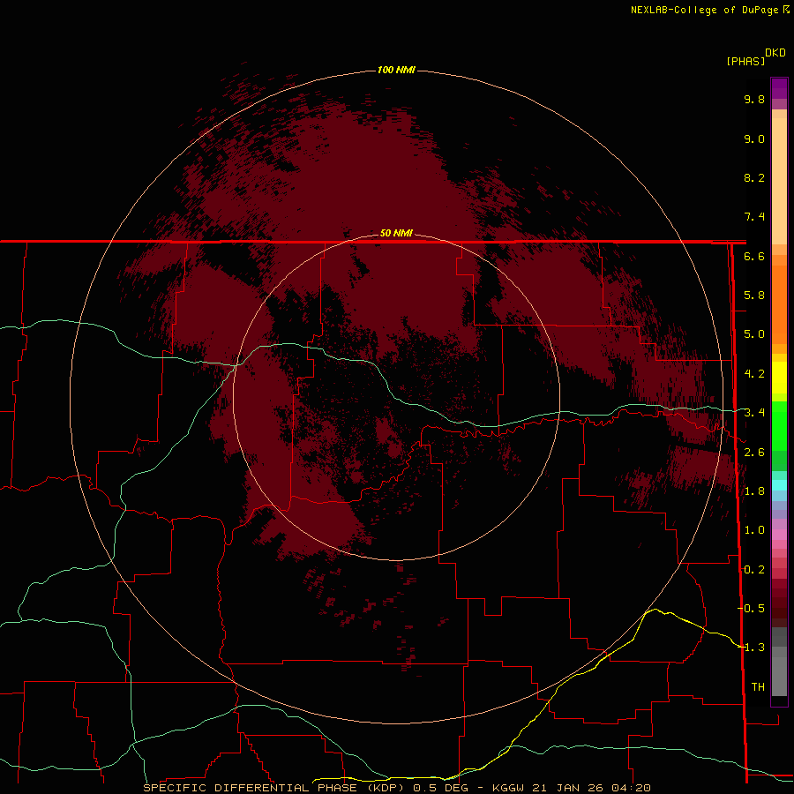Click the 4.2 legend value
This screenshot has height=794, width=794.
pos(754,374)
